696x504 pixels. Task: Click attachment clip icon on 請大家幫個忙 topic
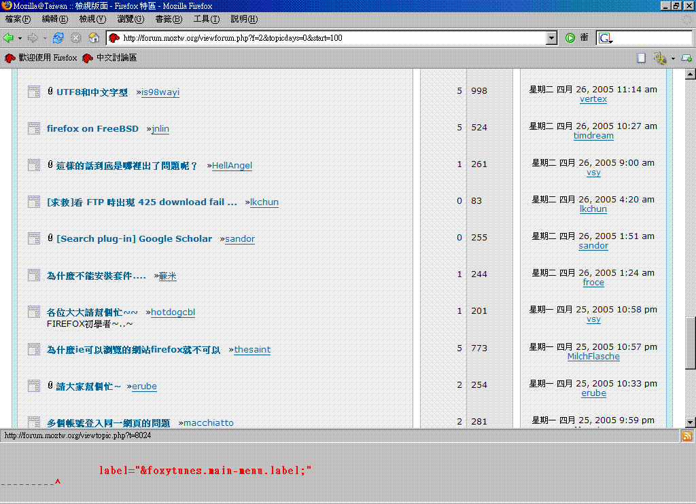[50, 385]
